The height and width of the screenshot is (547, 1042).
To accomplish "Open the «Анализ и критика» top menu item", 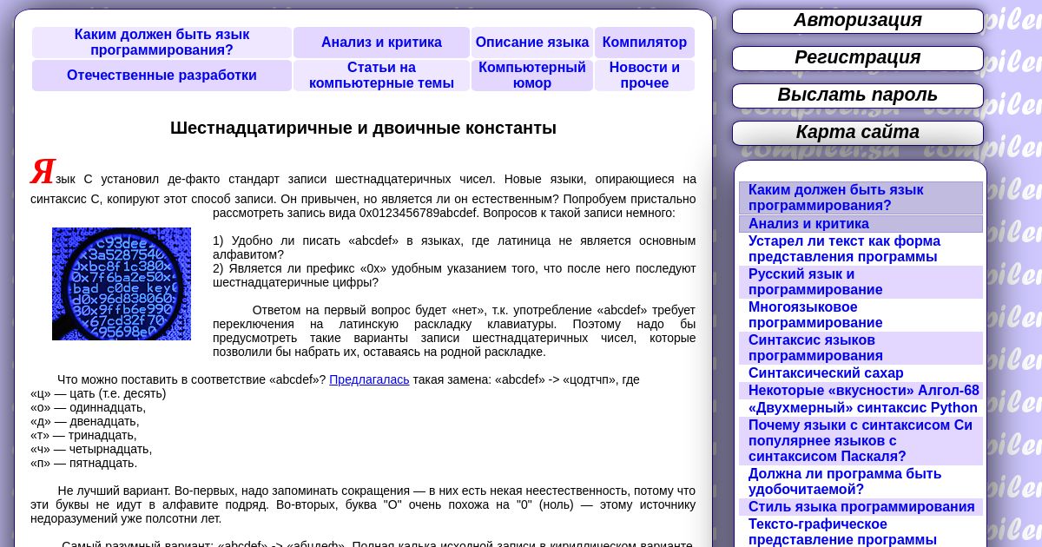I will coord(381,43).
